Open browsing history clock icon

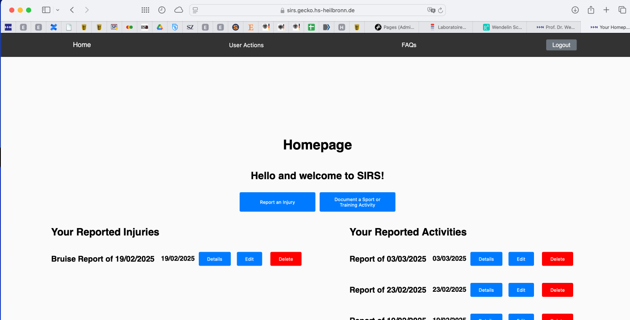(162, 10)
